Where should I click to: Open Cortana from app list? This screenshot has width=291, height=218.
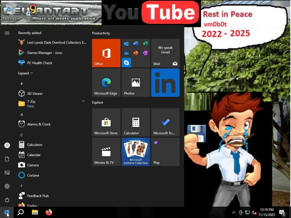point(52,175)
